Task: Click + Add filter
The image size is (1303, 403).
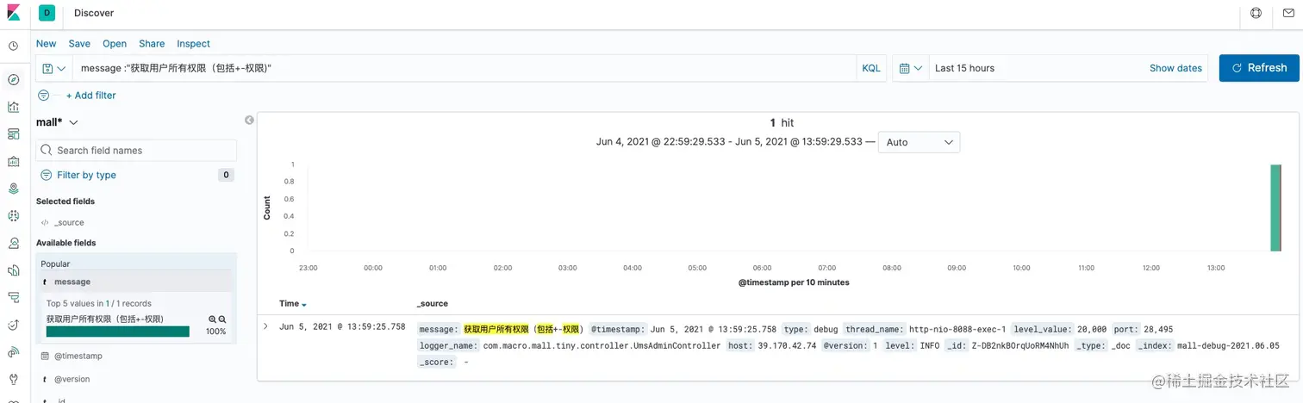Action: pyautogui.click(x=90, y=96)
